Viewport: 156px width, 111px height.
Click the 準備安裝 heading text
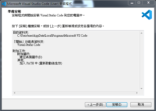point(14,12)
